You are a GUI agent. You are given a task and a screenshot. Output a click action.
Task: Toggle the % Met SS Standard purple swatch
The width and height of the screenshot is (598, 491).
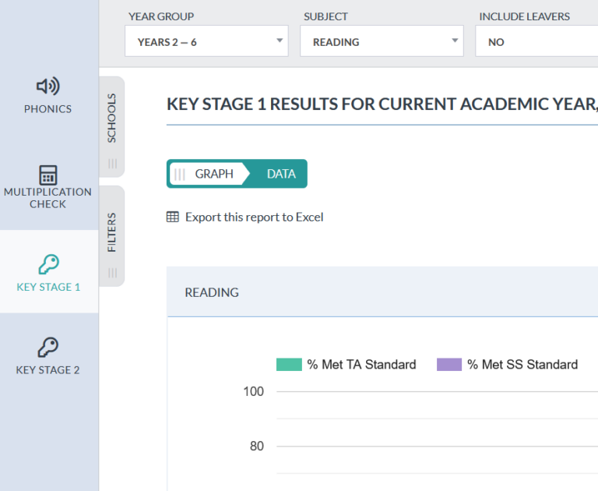point(449,365)
